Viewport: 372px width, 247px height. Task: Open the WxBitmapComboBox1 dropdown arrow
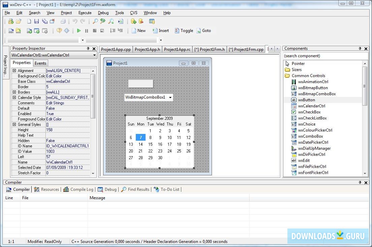click(170, 98)
